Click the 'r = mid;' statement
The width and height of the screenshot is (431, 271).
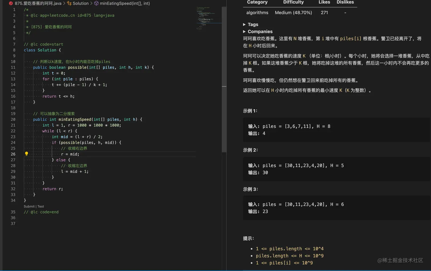70,154
